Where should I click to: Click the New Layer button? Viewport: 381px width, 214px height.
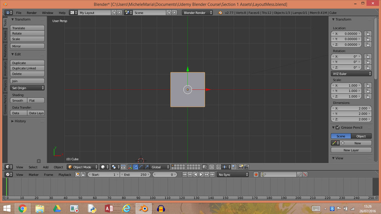tap(351, 150)
